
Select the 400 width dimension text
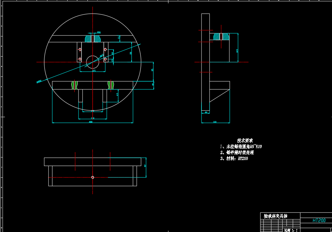(91, 122)
